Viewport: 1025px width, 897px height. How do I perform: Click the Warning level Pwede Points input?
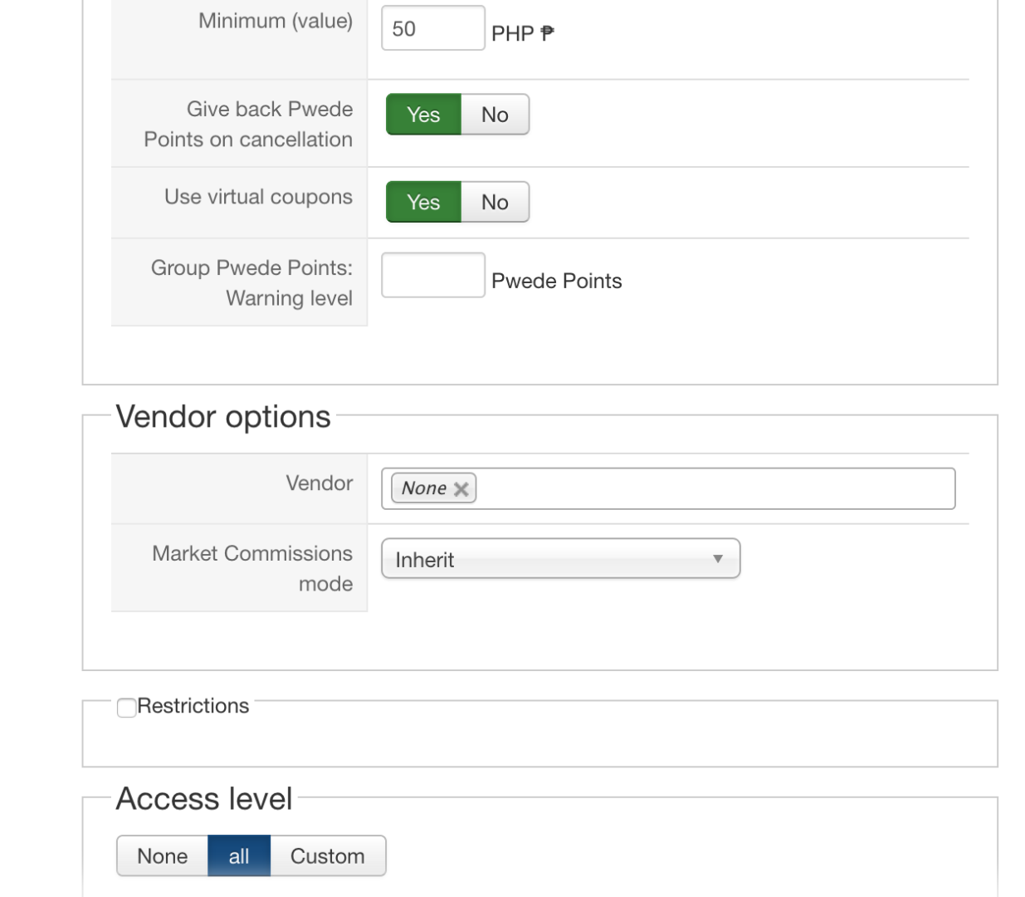click(x=432, y=276)
